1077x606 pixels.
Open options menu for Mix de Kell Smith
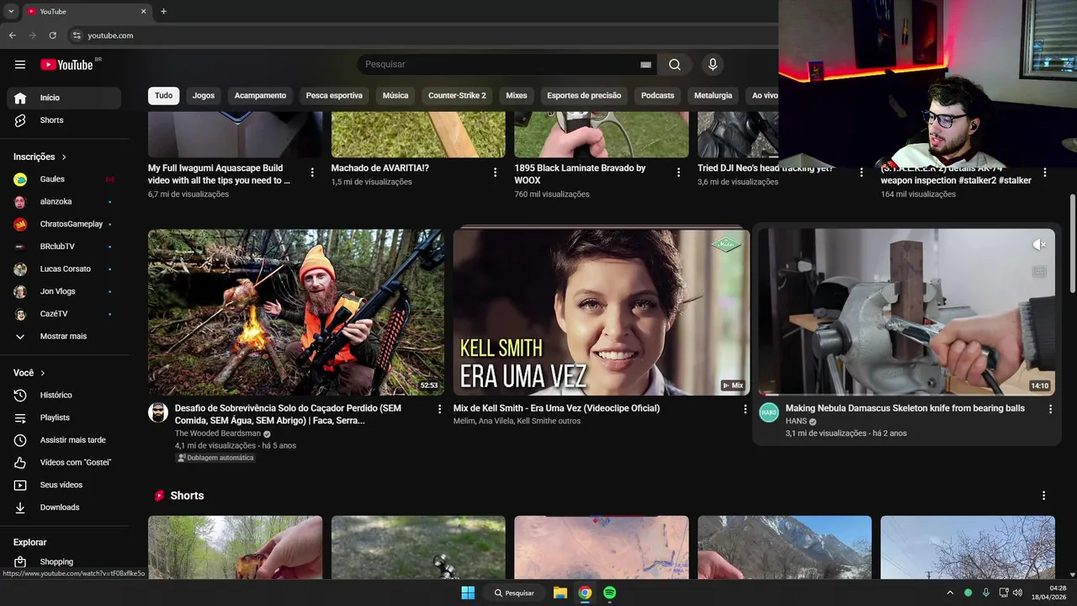coord(745,409)
